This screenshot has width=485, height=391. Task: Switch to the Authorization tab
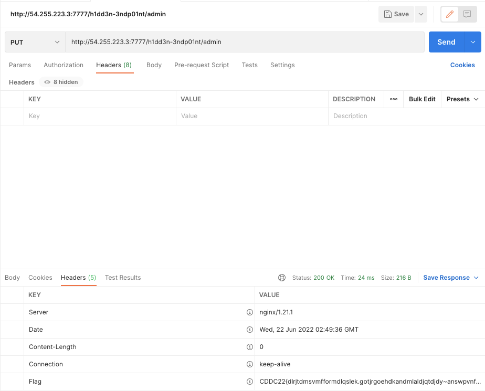[x=64, y=65]
